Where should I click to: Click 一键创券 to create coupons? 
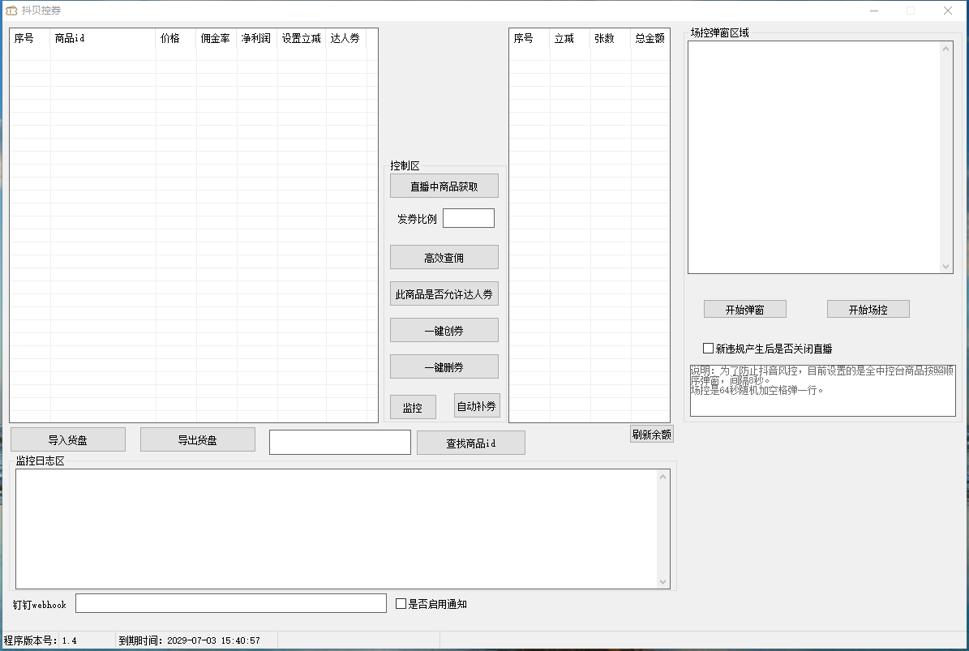coord(444,331)
